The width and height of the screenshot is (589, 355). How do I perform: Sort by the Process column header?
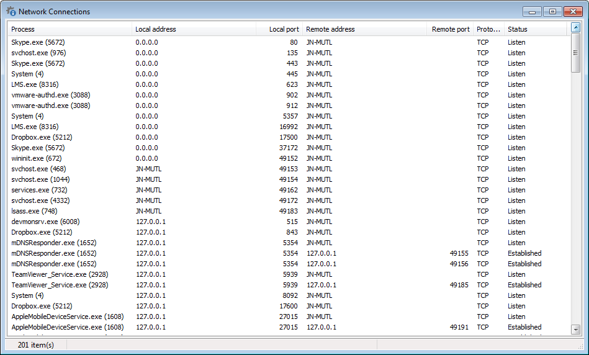click(x=70, y=29)
